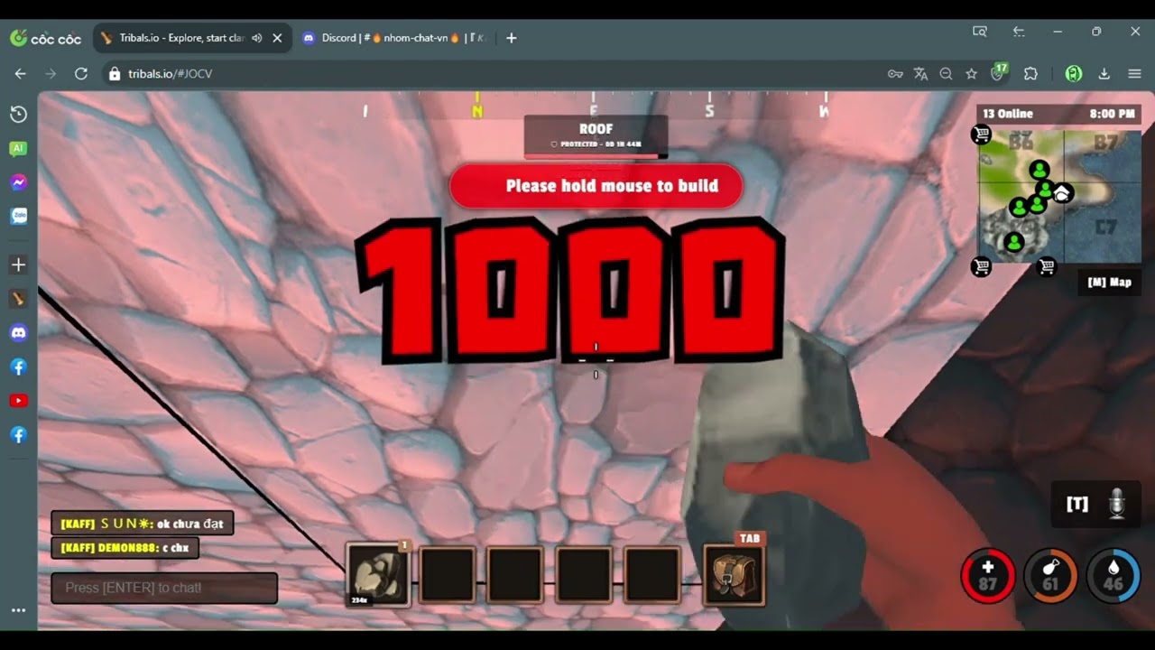1155x650 pixels.
Task: Translate this page icon
Action: click(x=920, y=74)
